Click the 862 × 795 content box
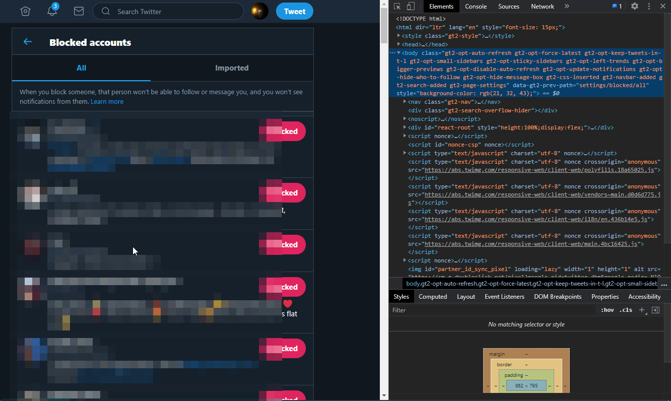Screen dimensions: 671x401 pyautogui.click(x=526, y=386)
